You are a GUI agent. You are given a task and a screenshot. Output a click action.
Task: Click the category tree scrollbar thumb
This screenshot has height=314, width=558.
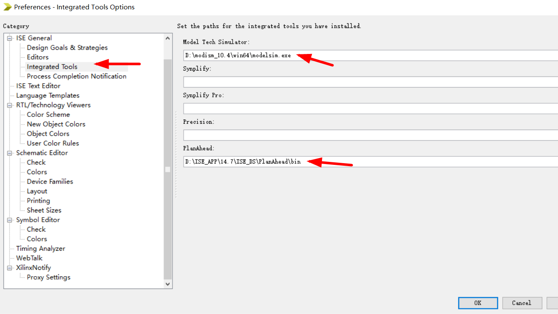click(x=168, y=170)
